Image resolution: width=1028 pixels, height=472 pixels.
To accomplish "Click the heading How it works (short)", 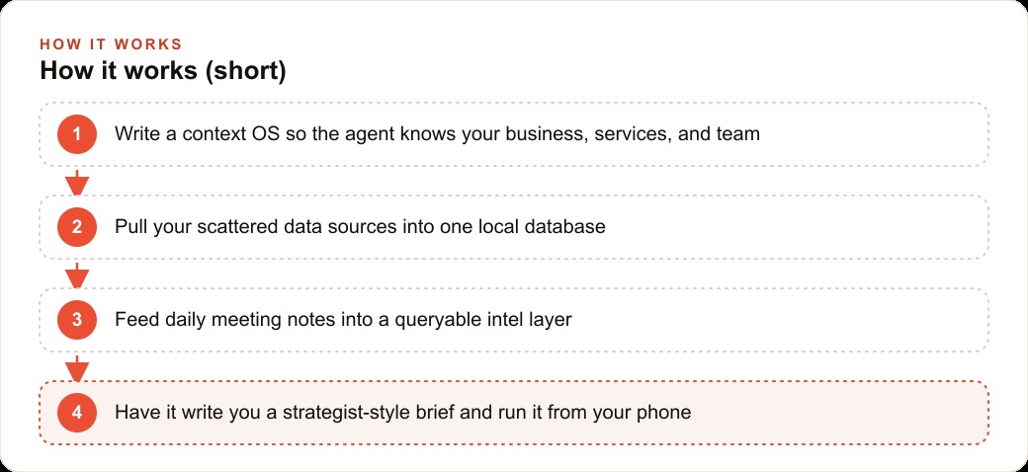I will tap(162, 71).
